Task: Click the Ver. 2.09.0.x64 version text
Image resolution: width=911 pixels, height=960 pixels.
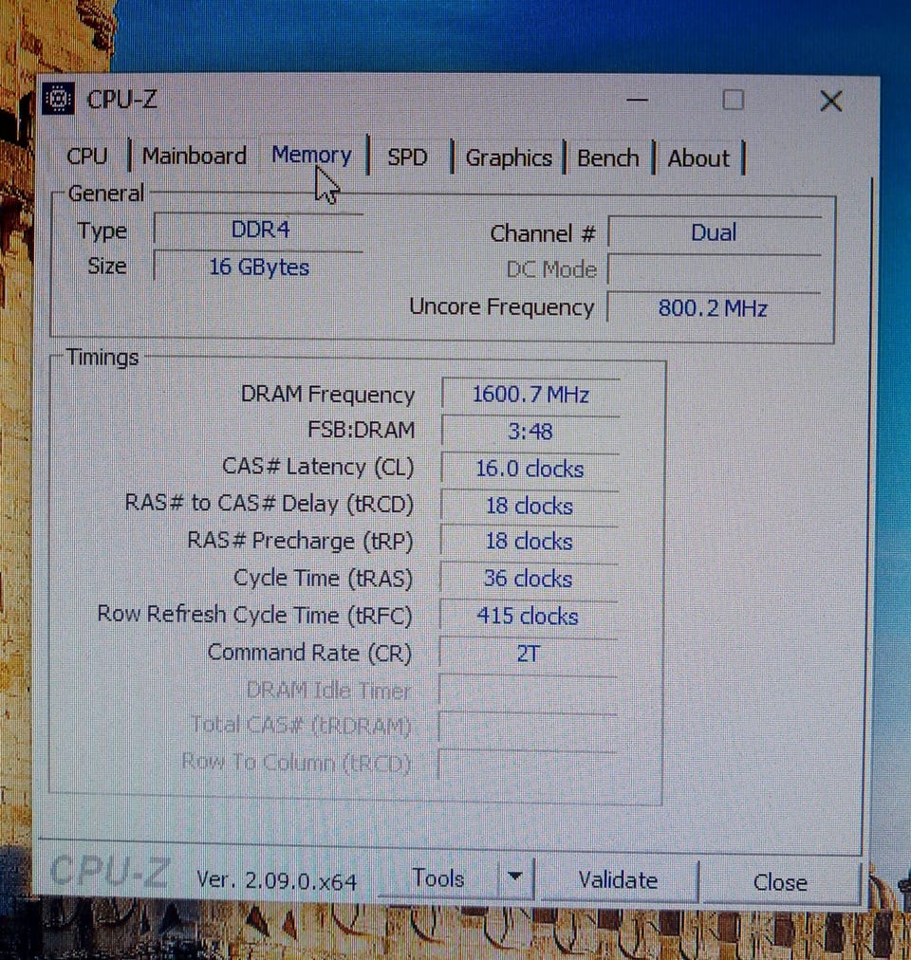Action: [277, 880]
